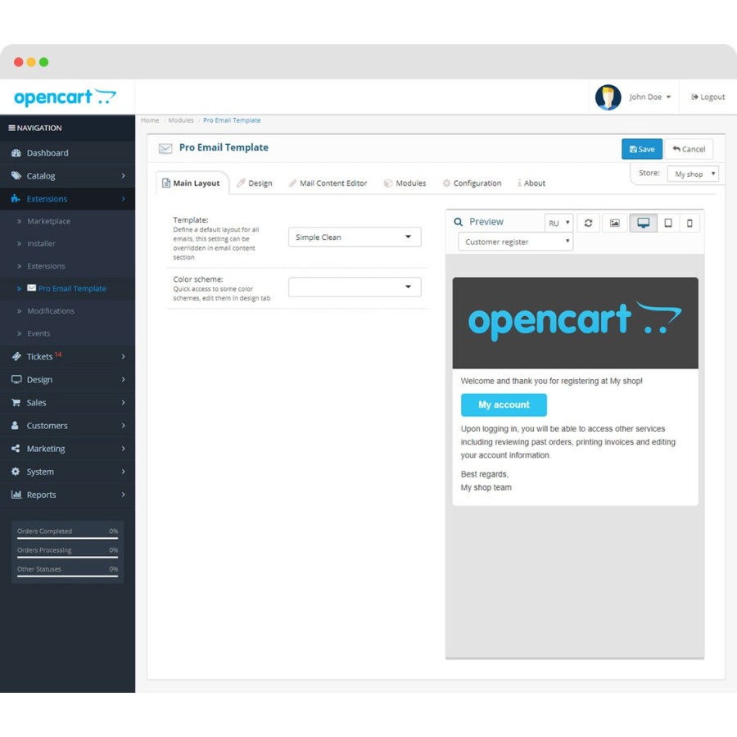Open Events in sidebar

click(x=38, y=333)
